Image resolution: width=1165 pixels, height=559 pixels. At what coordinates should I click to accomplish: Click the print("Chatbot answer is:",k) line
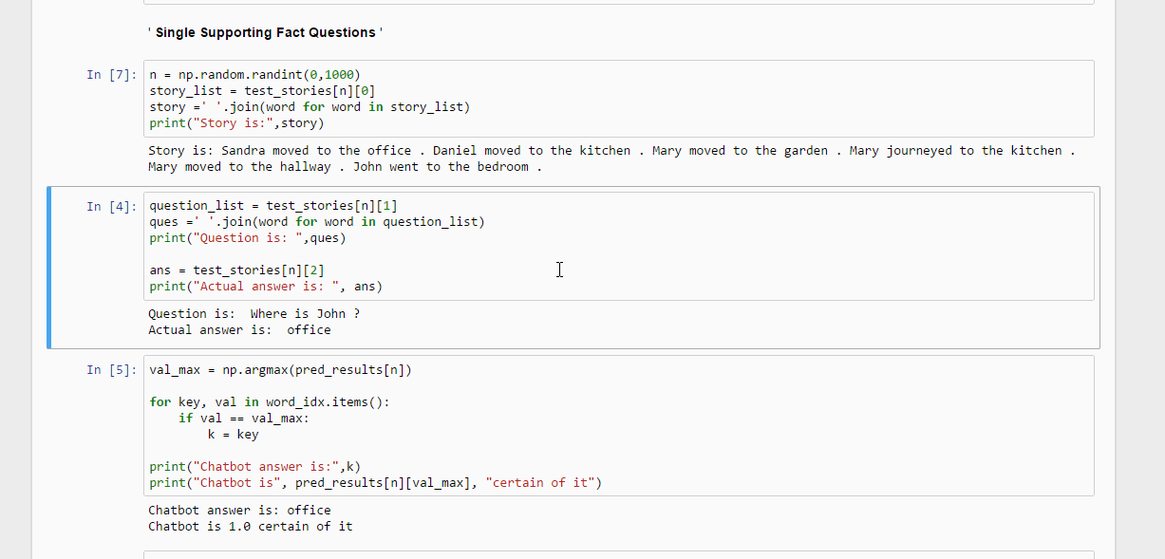(254, 466)
